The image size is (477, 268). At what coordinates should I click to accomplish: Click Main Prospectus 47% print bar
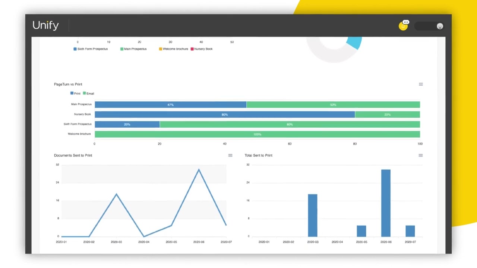point(170,105)
